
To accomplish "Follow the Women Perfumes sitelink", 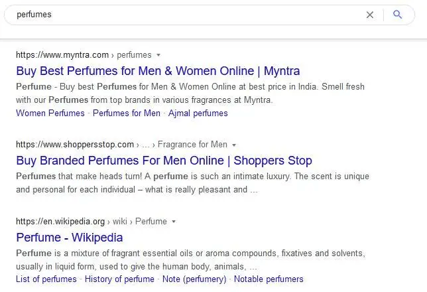I will point(50,113).
